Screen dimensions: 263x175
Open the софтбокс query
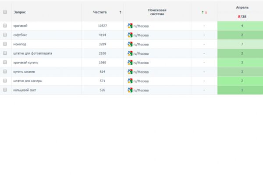pos(20,35)
